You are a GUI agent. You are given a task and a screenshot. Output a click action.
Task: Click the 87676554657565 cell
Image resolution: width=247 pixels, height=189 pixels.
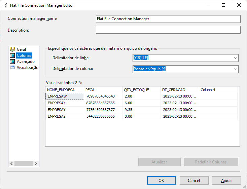pos(103,103)
